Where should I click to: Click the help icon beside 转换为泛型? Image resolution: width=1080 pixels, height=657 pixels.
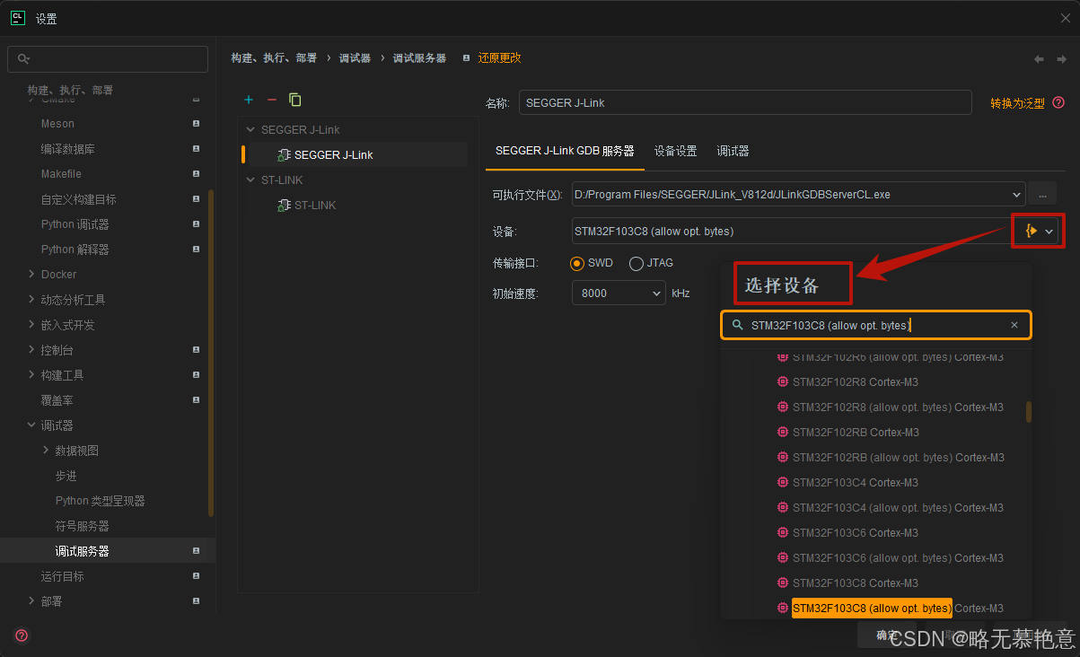tap(1058, 102)
